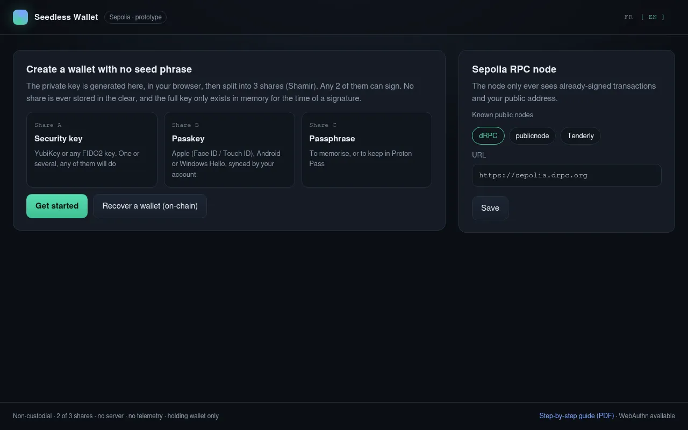
Task: Click the 'Known public nodes' label
Action: (x=503, y=114)
